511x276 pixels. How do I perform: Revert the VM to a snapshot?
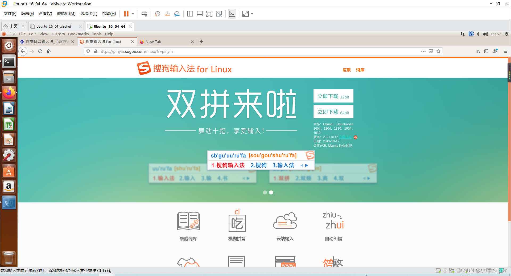click(167, 14)
